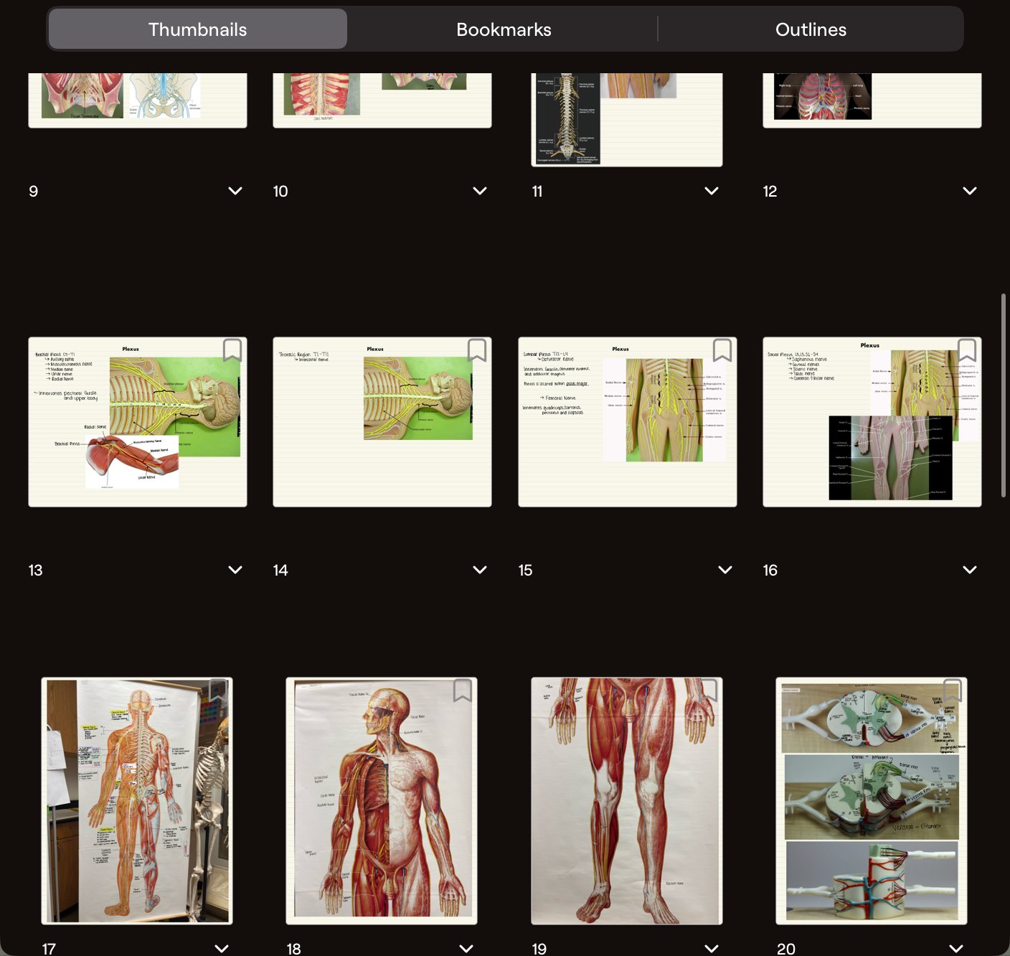The width and height of the screenshot is (1010, 956).
Task: Expand options for page 11
Action: [712, 191]
